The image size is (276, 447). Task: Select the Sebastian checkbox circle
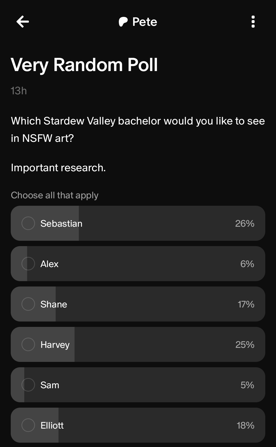coord(28,223)
